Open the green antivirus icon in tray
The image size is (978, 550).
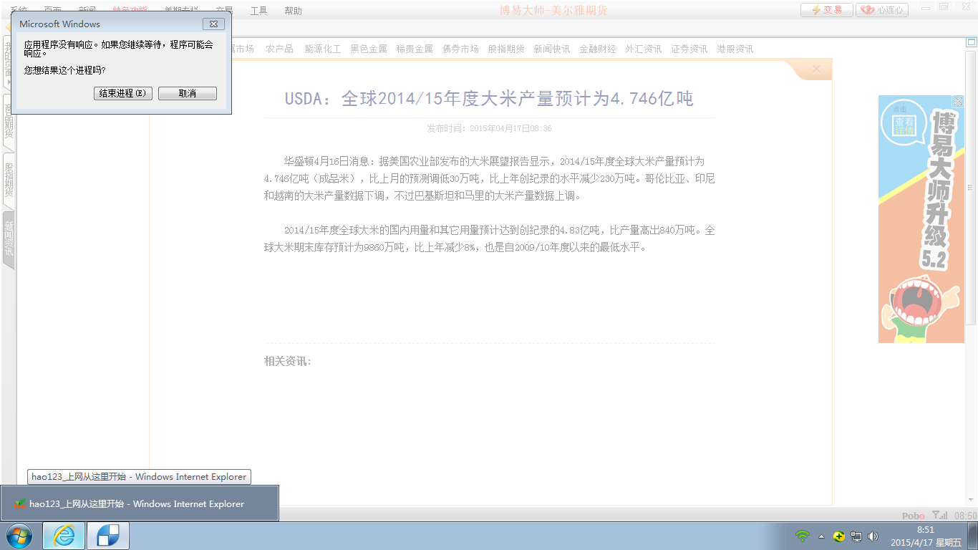[839, 536]
